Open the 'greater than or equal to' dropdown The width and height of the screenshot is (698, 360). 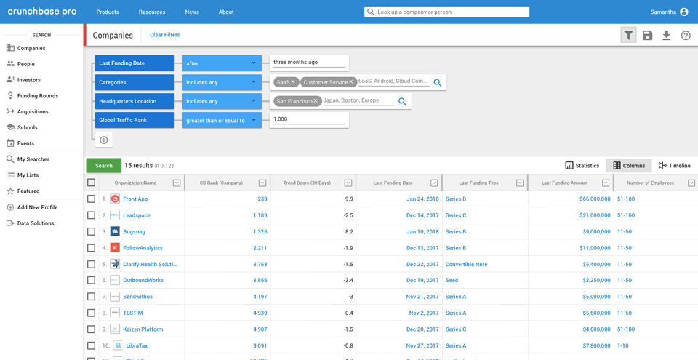[x=222, y=120]
